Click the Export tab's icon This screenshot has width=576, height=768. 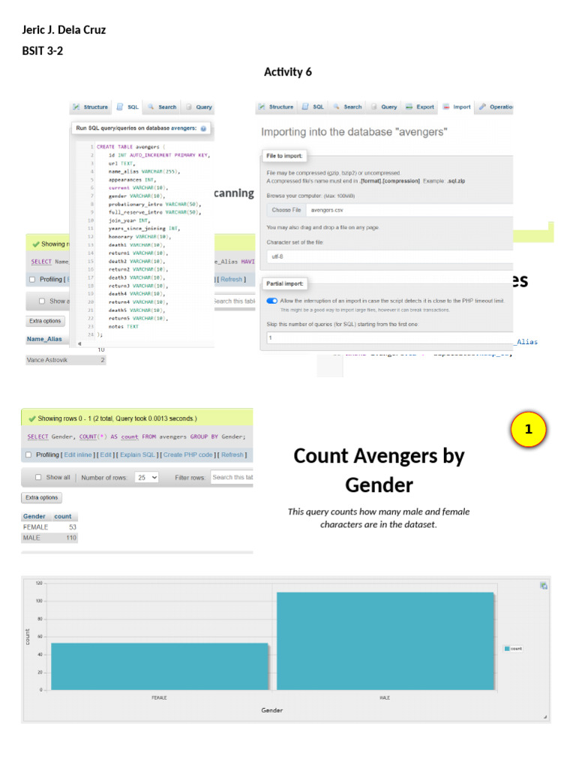409,107
